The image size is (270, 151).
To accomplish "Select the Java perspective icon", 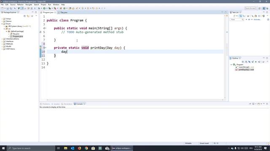I will [x=264, y=8].
